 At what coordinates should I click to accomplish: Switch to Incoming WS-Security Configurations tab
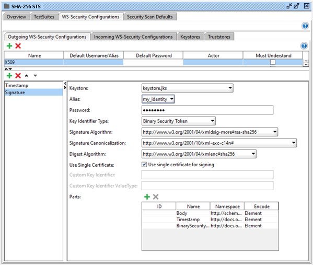pos(133,37)
